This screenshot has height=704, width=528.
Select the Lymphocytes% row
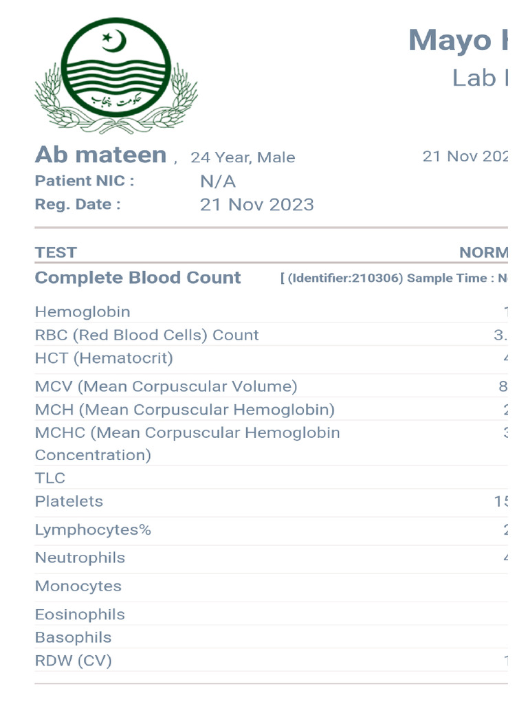[93, 530]
